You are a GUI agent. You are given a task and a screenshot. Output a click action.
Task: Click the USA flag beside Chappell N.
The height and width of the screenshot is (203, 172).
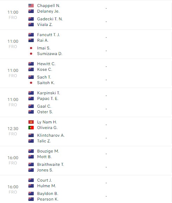tap(31, 6)
